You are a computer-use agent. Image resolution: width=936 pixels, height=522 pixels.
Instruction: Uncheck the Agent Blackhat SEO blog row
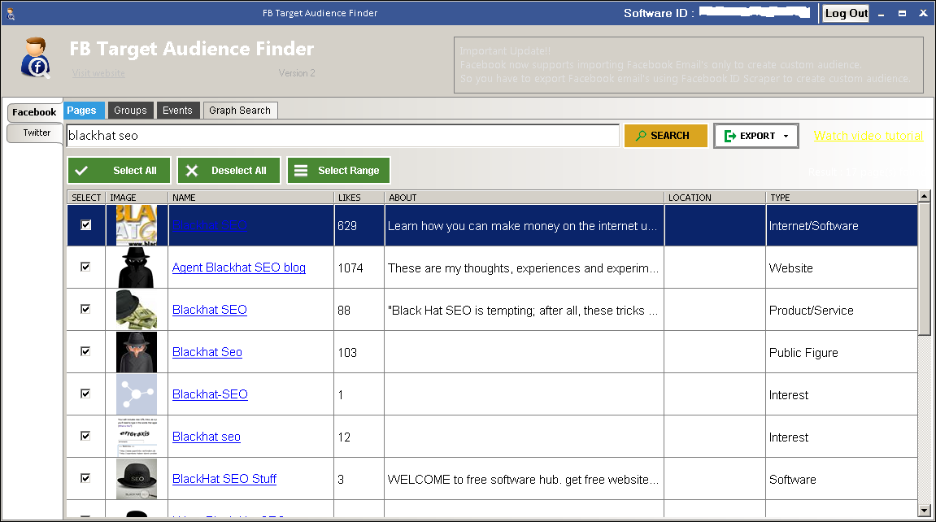tap(86, 267)
